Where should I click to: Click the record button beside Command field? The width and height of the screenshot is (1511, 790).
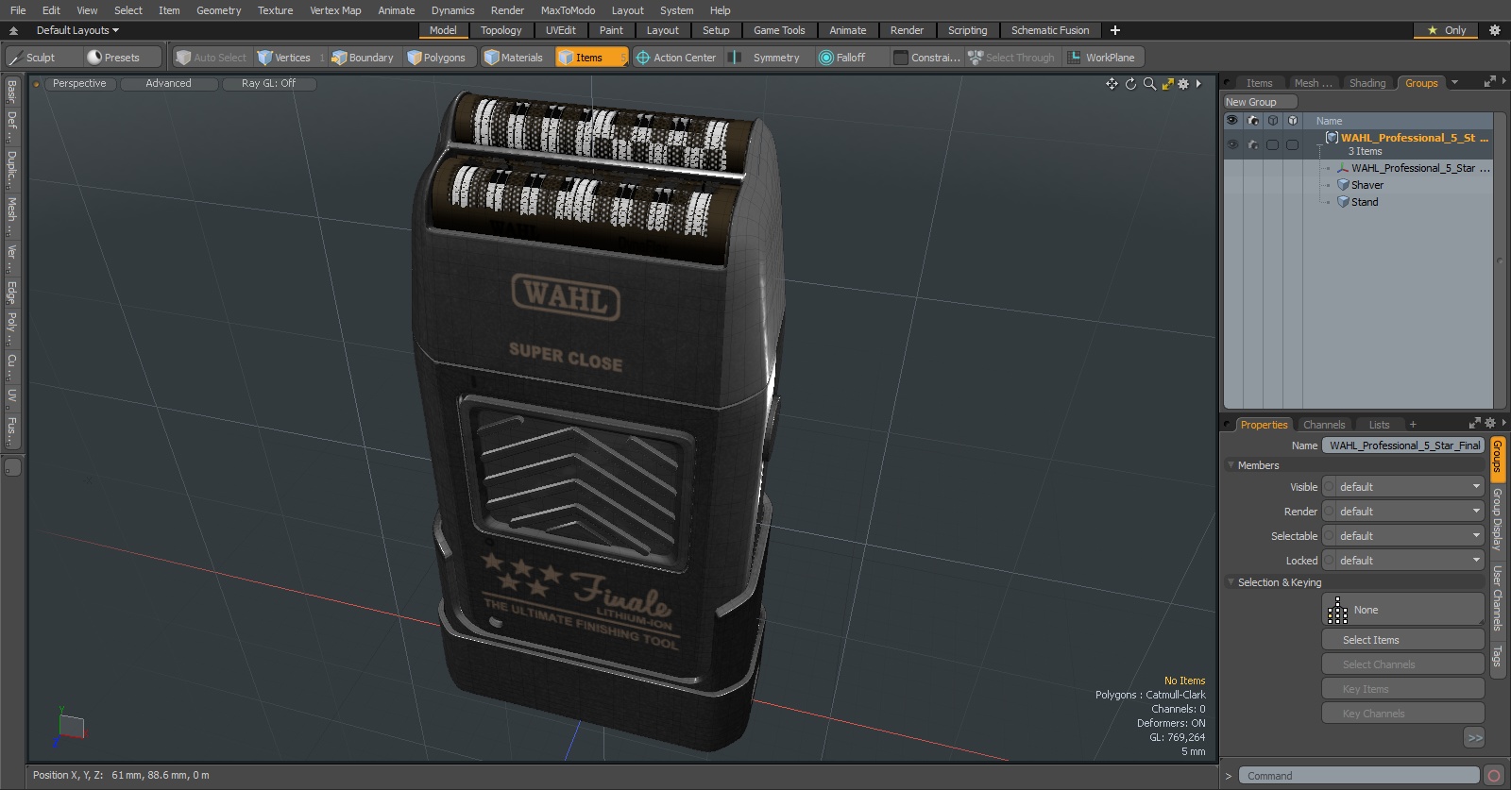pos(1493,776)
